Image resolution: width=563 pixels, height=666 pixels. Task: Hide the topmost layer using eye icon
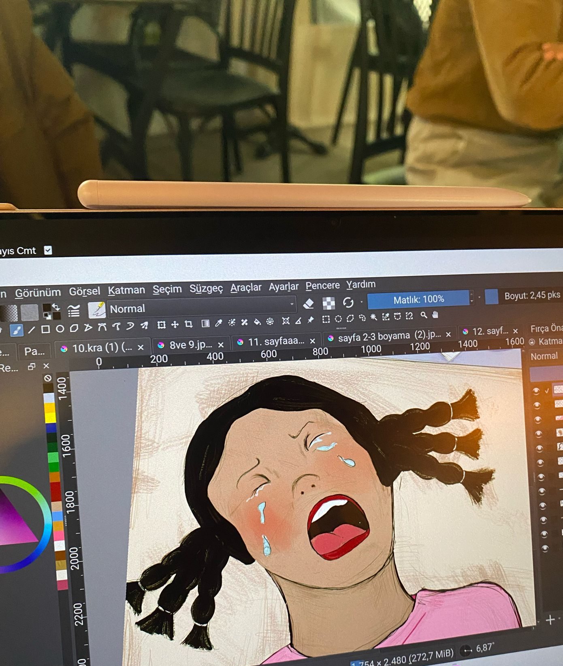[x=536, y=391]
